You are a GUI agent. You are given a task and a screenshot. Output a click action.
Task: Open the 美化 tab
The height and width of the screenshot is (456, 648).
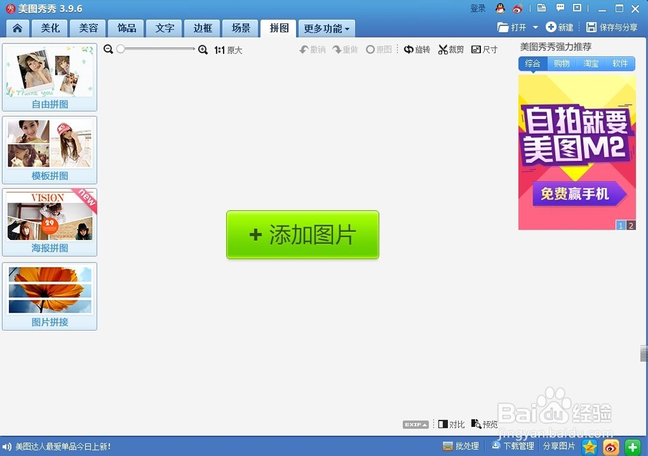click(x=51, y=28)
